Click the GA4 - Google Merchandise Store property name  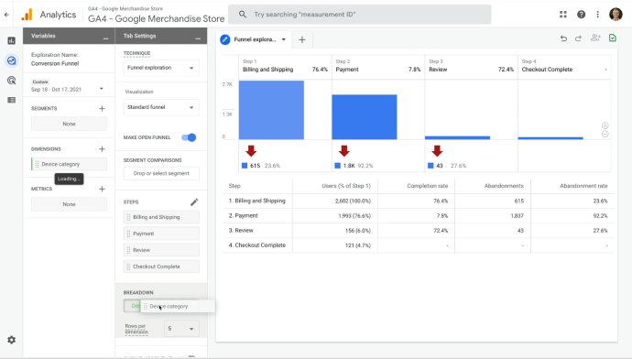click(156, 18)
